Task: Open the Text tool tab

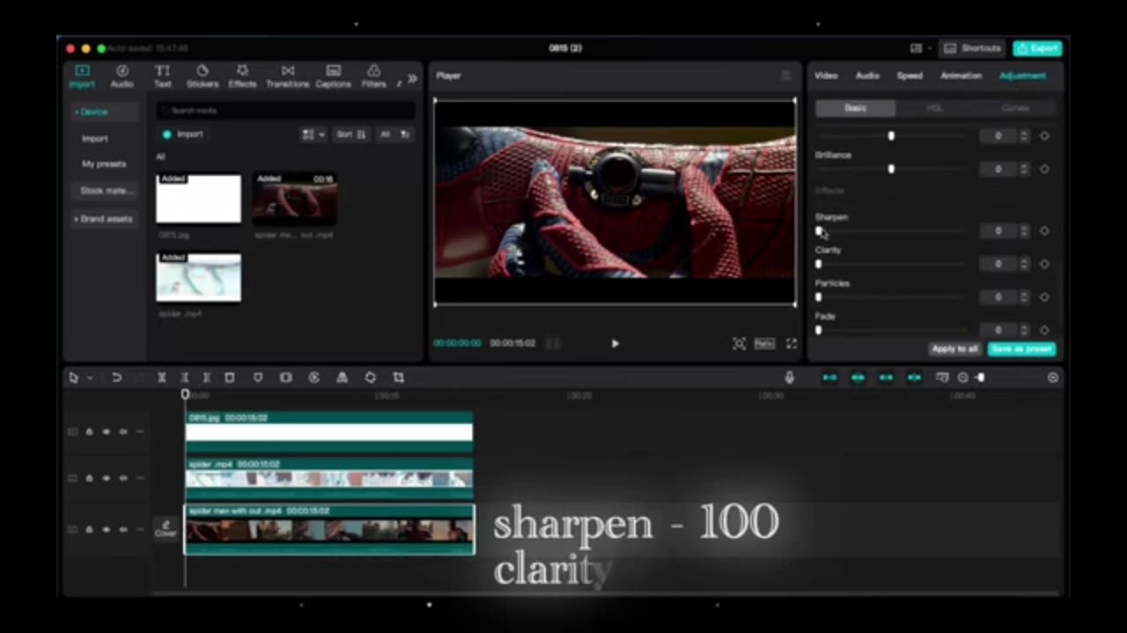Action: (163, 76)
